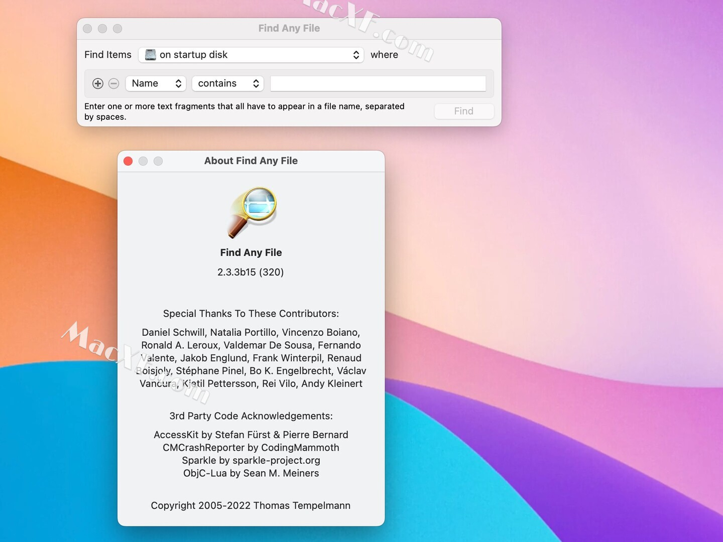Click the version text 2.3.3b15 (320)
Image resolution: width=723 pixels, height=542 pixels.
tap(251, 272)
